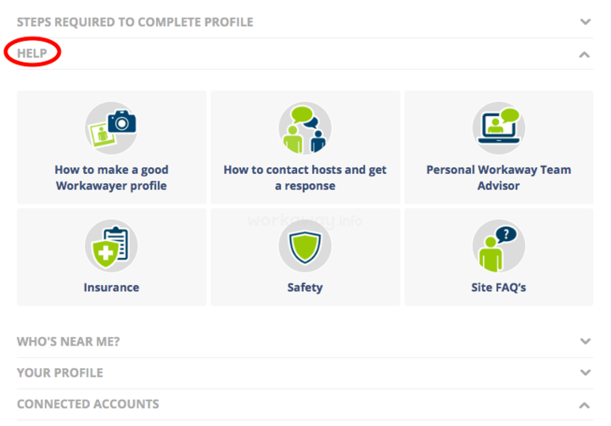Open Personal Workaway Team Advisor link
Screen dimensions: 611x426
point(499,177)
